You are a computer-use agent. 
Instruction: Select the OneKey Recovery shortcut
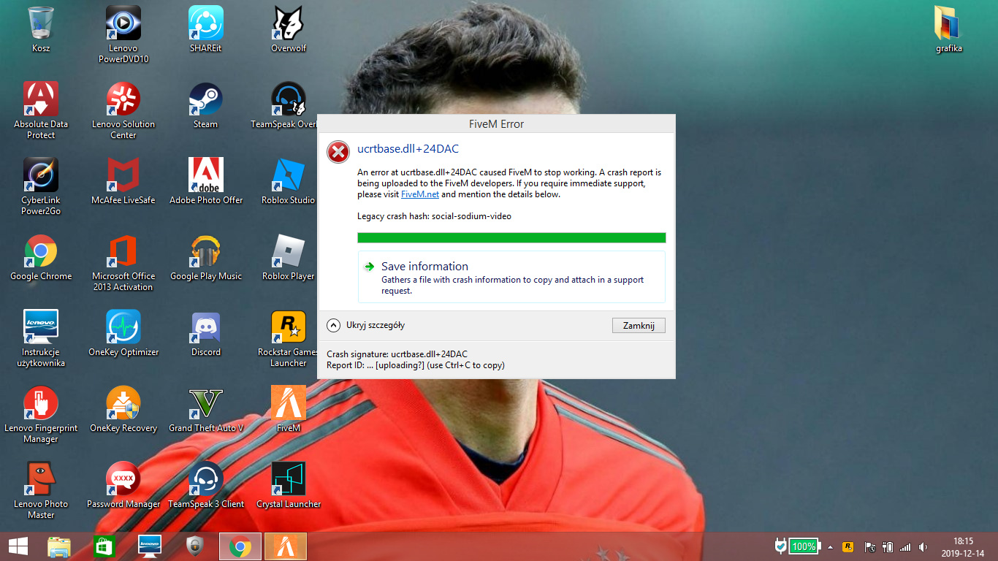pos(123,410)
